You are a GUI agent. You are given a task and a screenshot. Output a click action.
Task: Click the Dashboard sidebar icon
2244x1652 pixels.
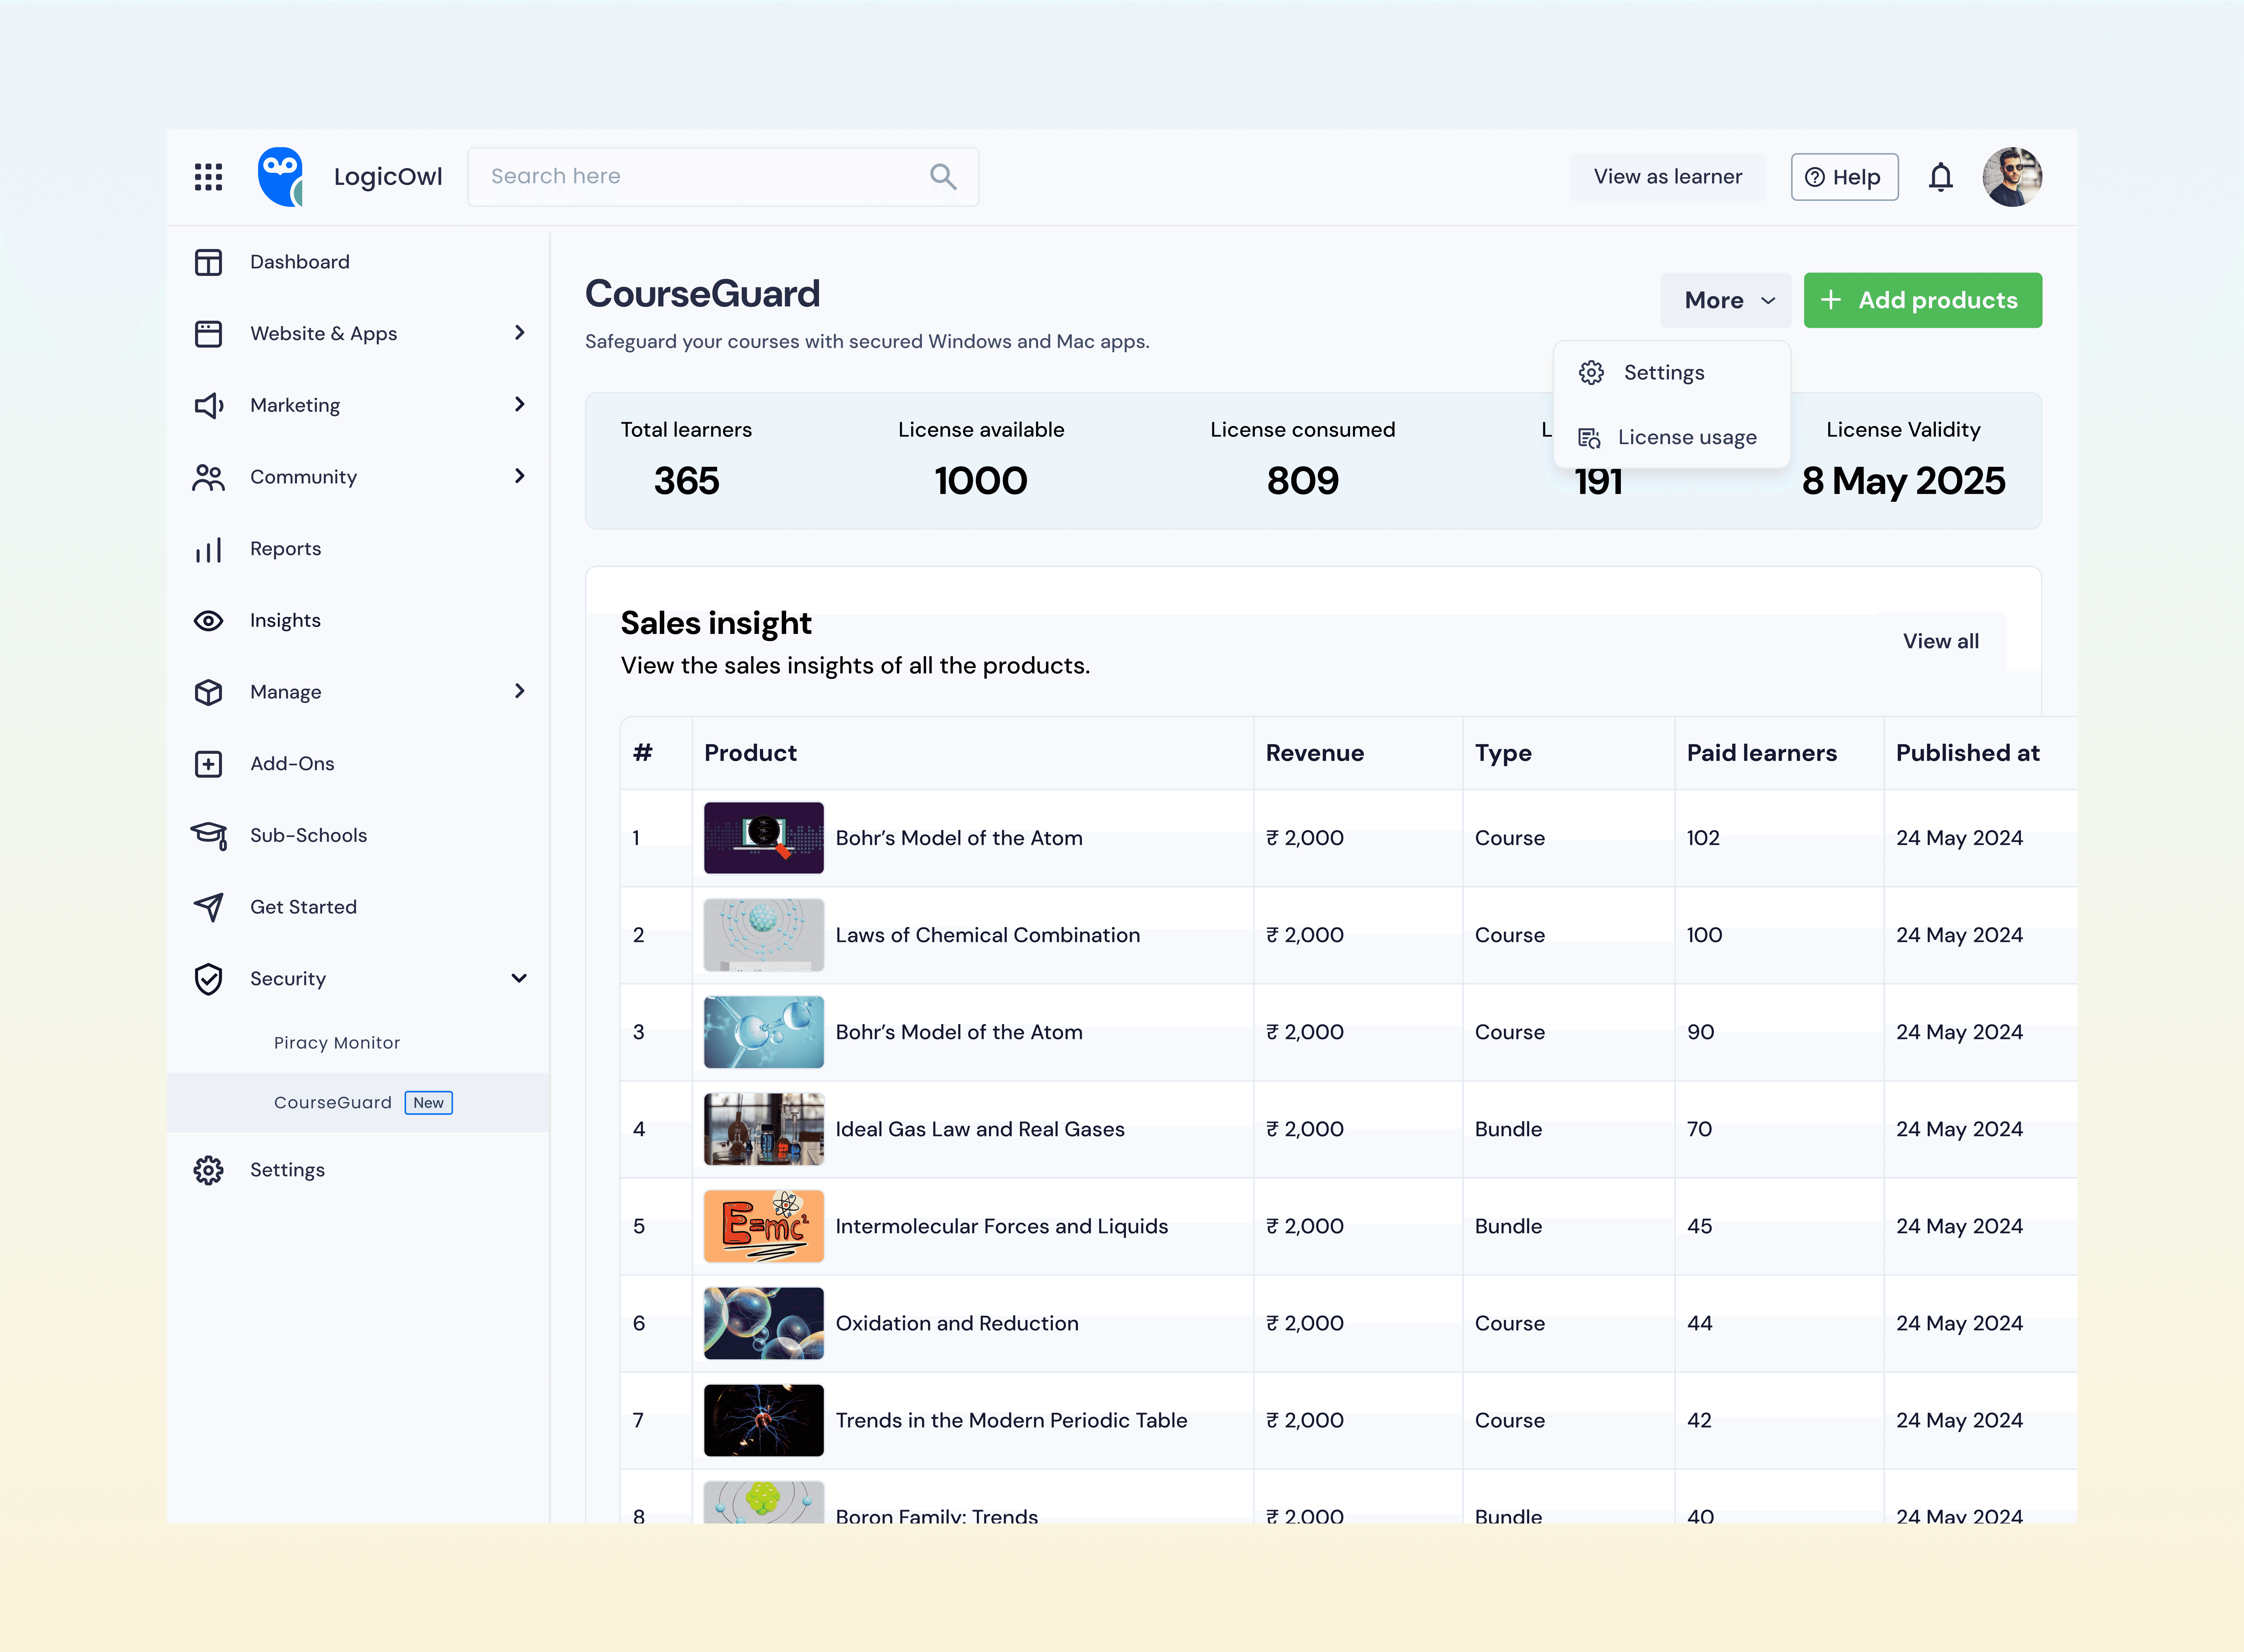[x=208, y=262]
